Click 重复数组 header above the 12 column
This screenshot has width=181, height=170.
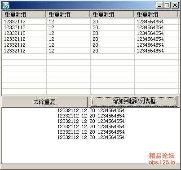[x=68, y=14]
